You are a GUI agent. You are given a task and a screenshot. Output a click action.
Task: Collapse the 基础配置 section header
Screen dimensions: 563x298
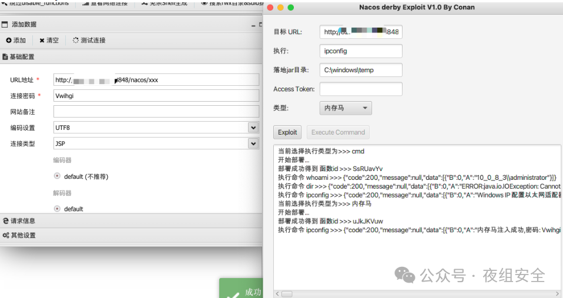point(131,57)
